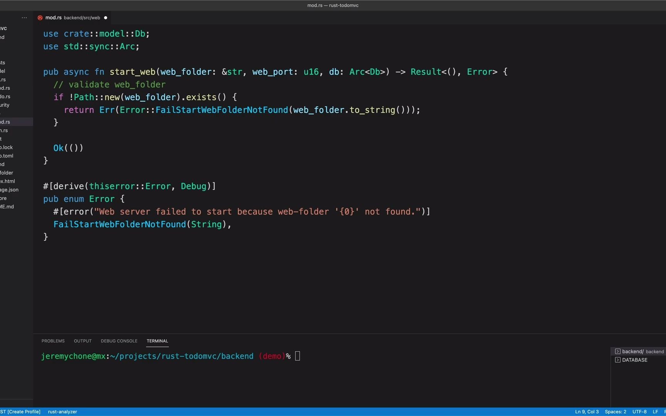Screen dimensions: 666x416
Task: Switch to the PROBLEMS tab
Action: coord(53,341)
